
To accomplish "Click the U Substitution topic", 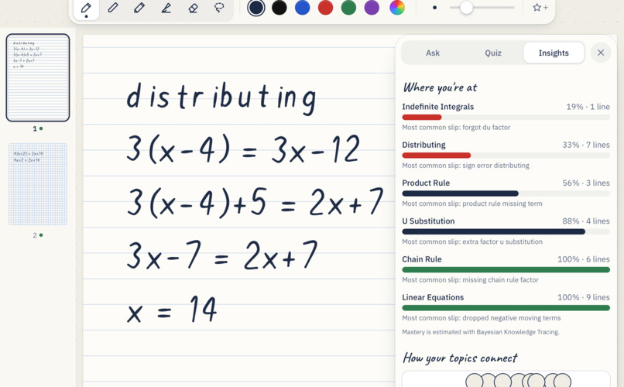I will point(428,221).
